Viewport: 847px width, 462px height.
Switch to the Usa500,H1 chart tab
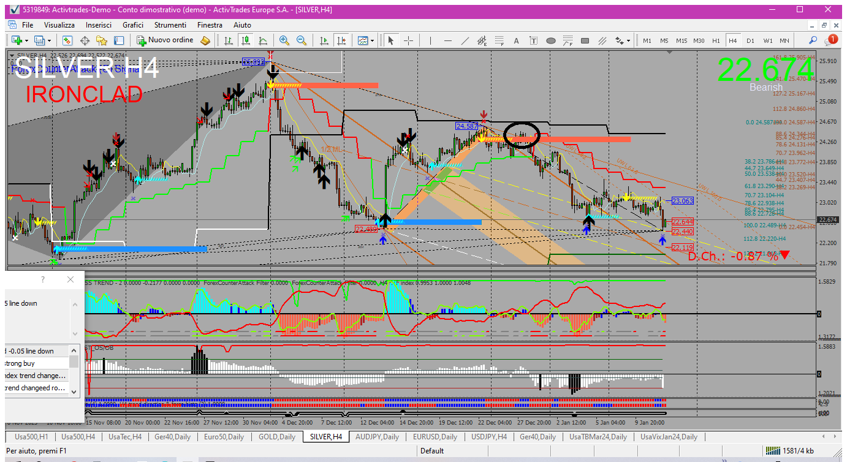31,437
